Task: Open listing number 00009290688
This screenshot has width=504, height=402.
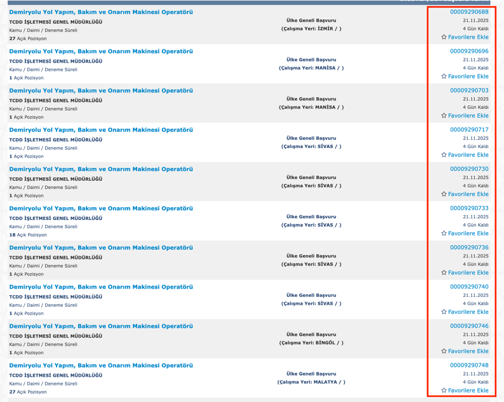Action: click(x=469, y=12)
